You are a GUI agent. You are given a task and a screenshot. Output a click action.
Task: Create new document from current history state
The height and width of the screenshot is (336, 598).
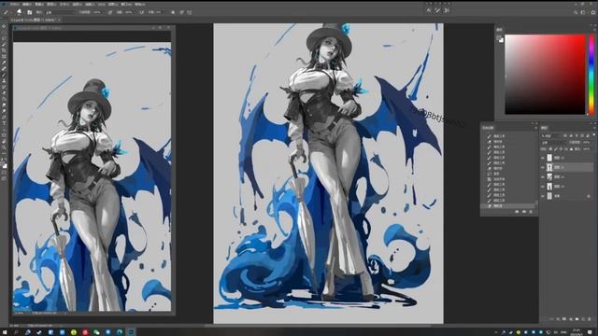pos(517,212)
